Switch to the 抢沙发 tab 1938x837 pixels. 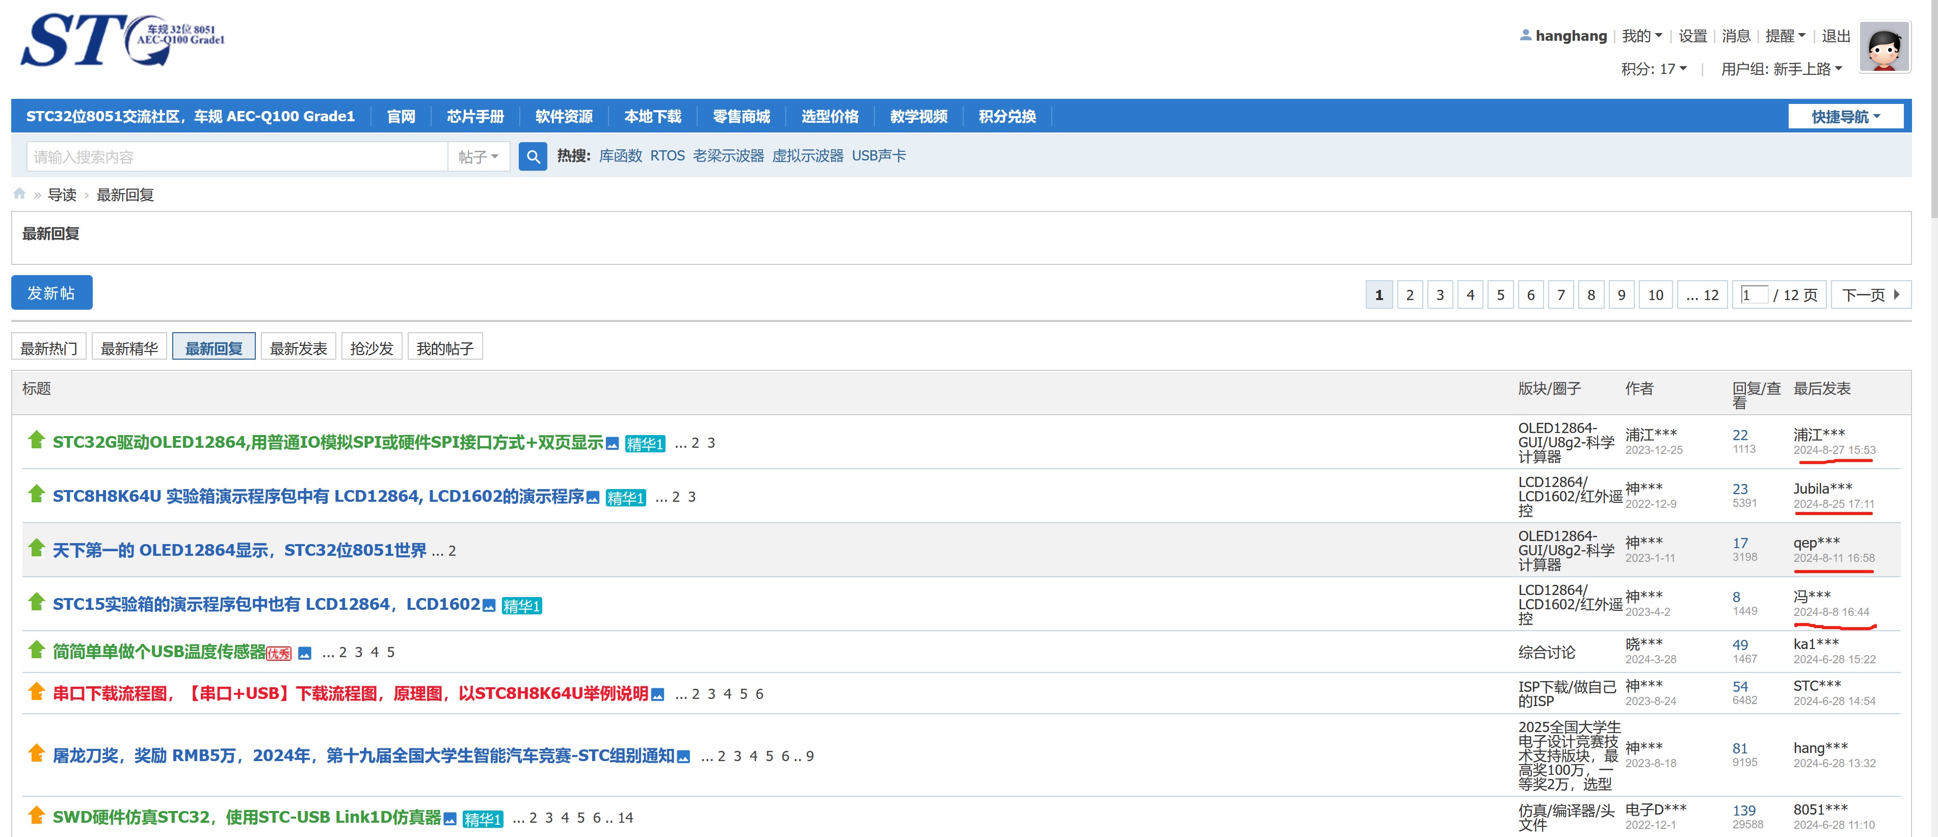pyautogui.click(x=371, y=348)
